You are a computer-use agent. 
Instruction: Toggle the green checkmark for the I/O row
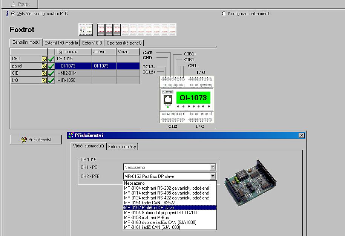point(51,80)
